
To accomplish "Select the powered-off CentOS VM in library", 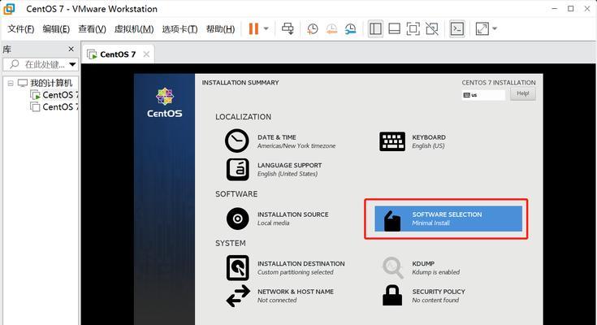I will (x=60, y=106).
